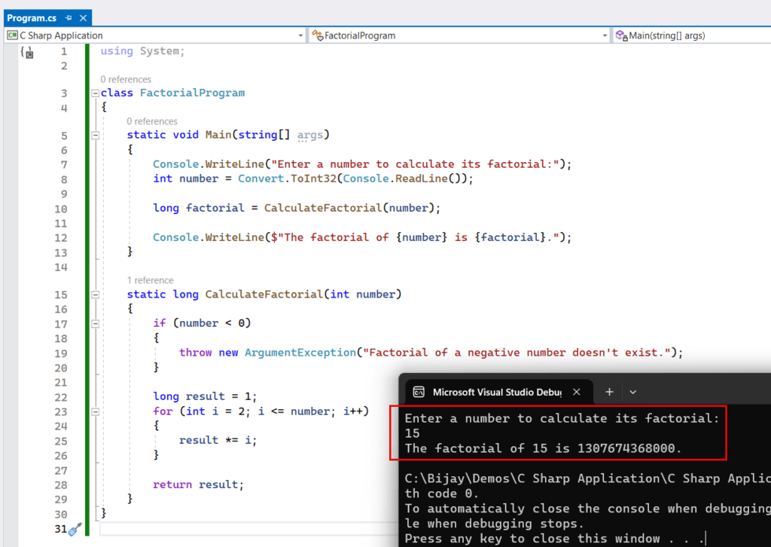
Task: Click the pencil edit icon beside line 31
Action: point(72,530)
